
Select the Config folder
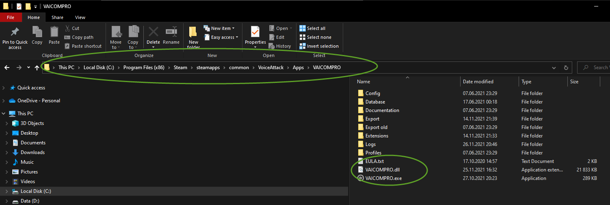pos(372,93)
